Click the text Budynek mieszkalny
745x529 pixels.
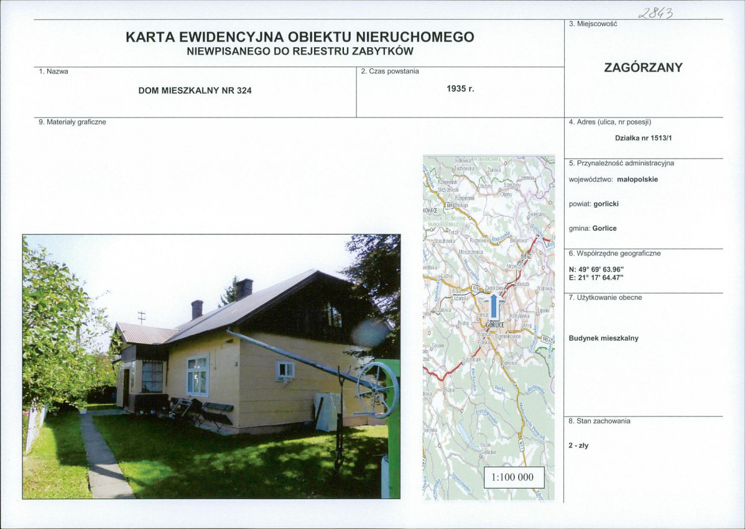(603, 339)
